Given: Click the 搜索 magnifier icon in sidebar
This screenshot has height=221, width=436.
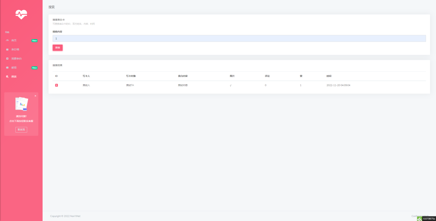Looking at the screenshot, I should pos(7,76).
